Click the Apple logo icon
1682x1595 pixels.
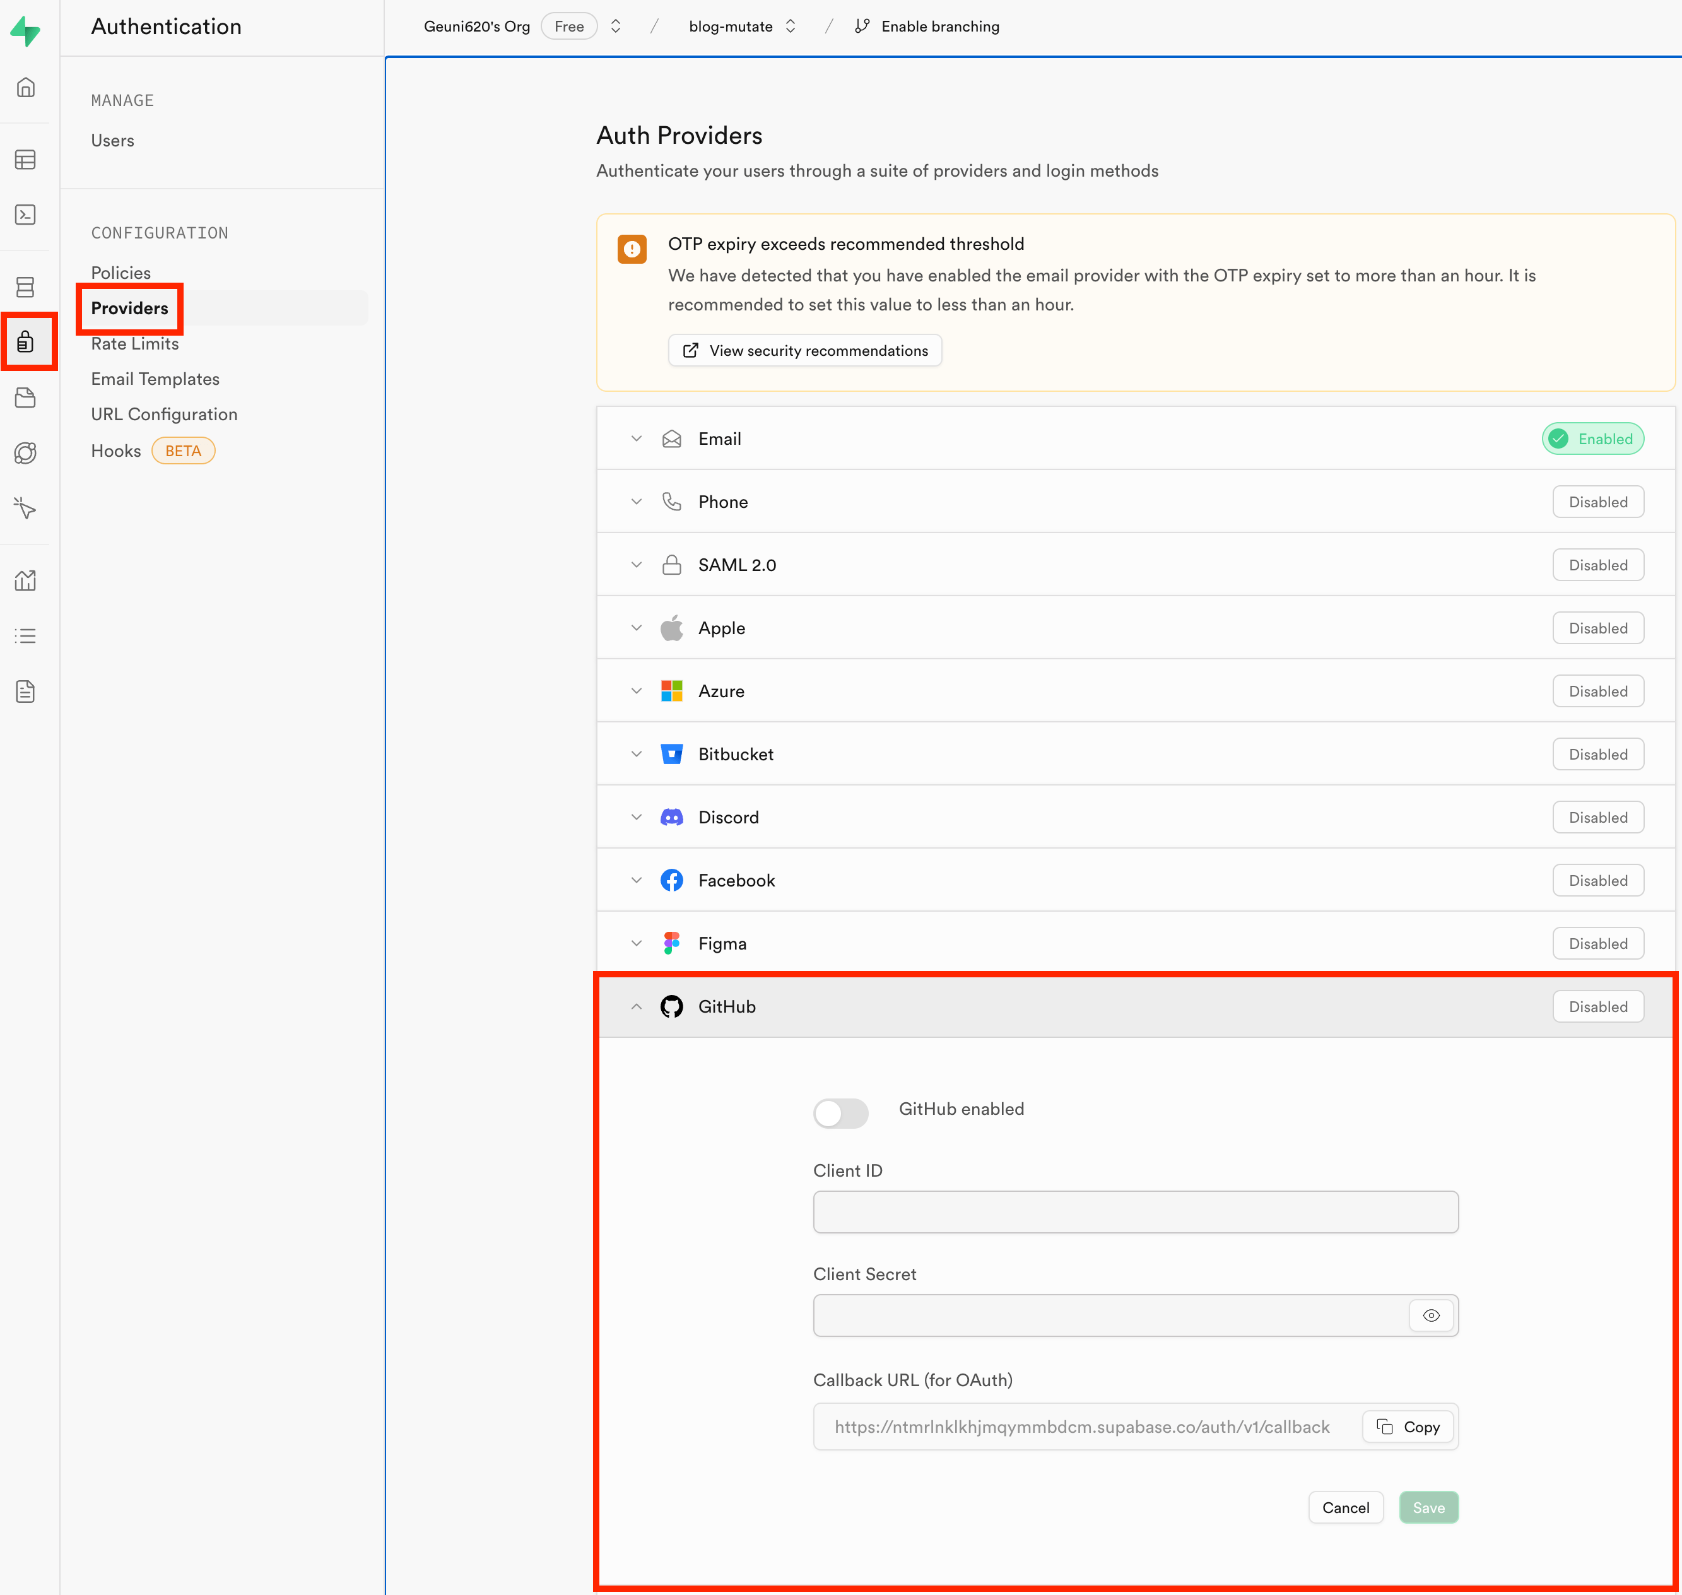click(x=672, y=627)
